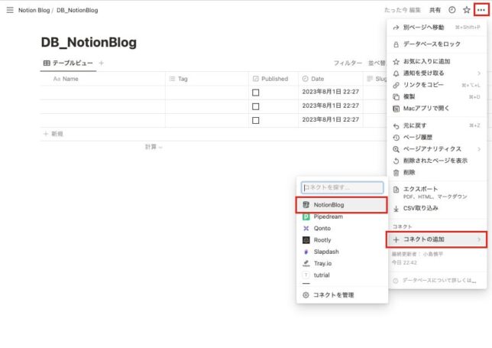The width and height of the screenshot is (492, 348).
Task: Select 削除 delete menu item
Action: click(437, 172)
